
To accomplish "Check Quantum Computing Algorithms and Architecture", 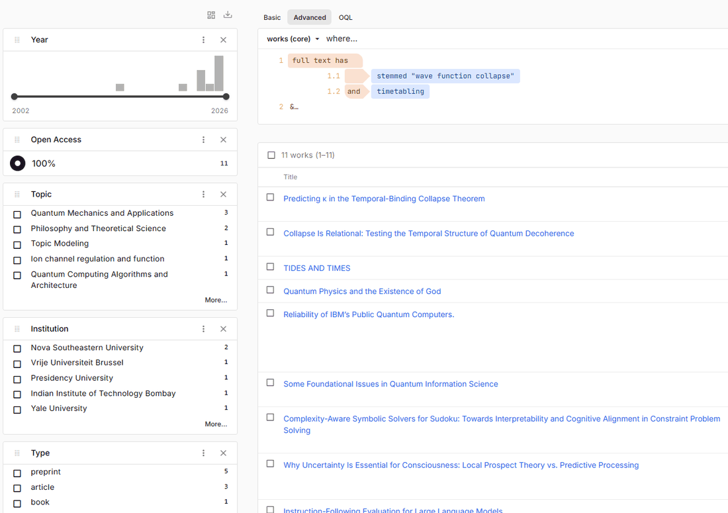I will click(x=17, y=275).
